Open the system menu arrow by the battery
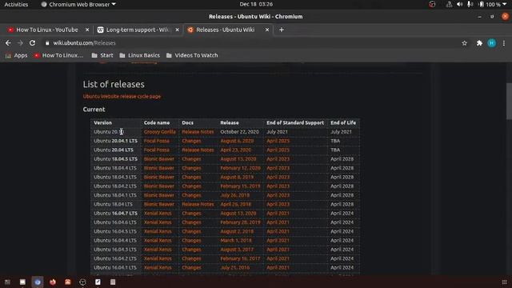The width and height of the screenshot is (512, 288). (505, 4)
